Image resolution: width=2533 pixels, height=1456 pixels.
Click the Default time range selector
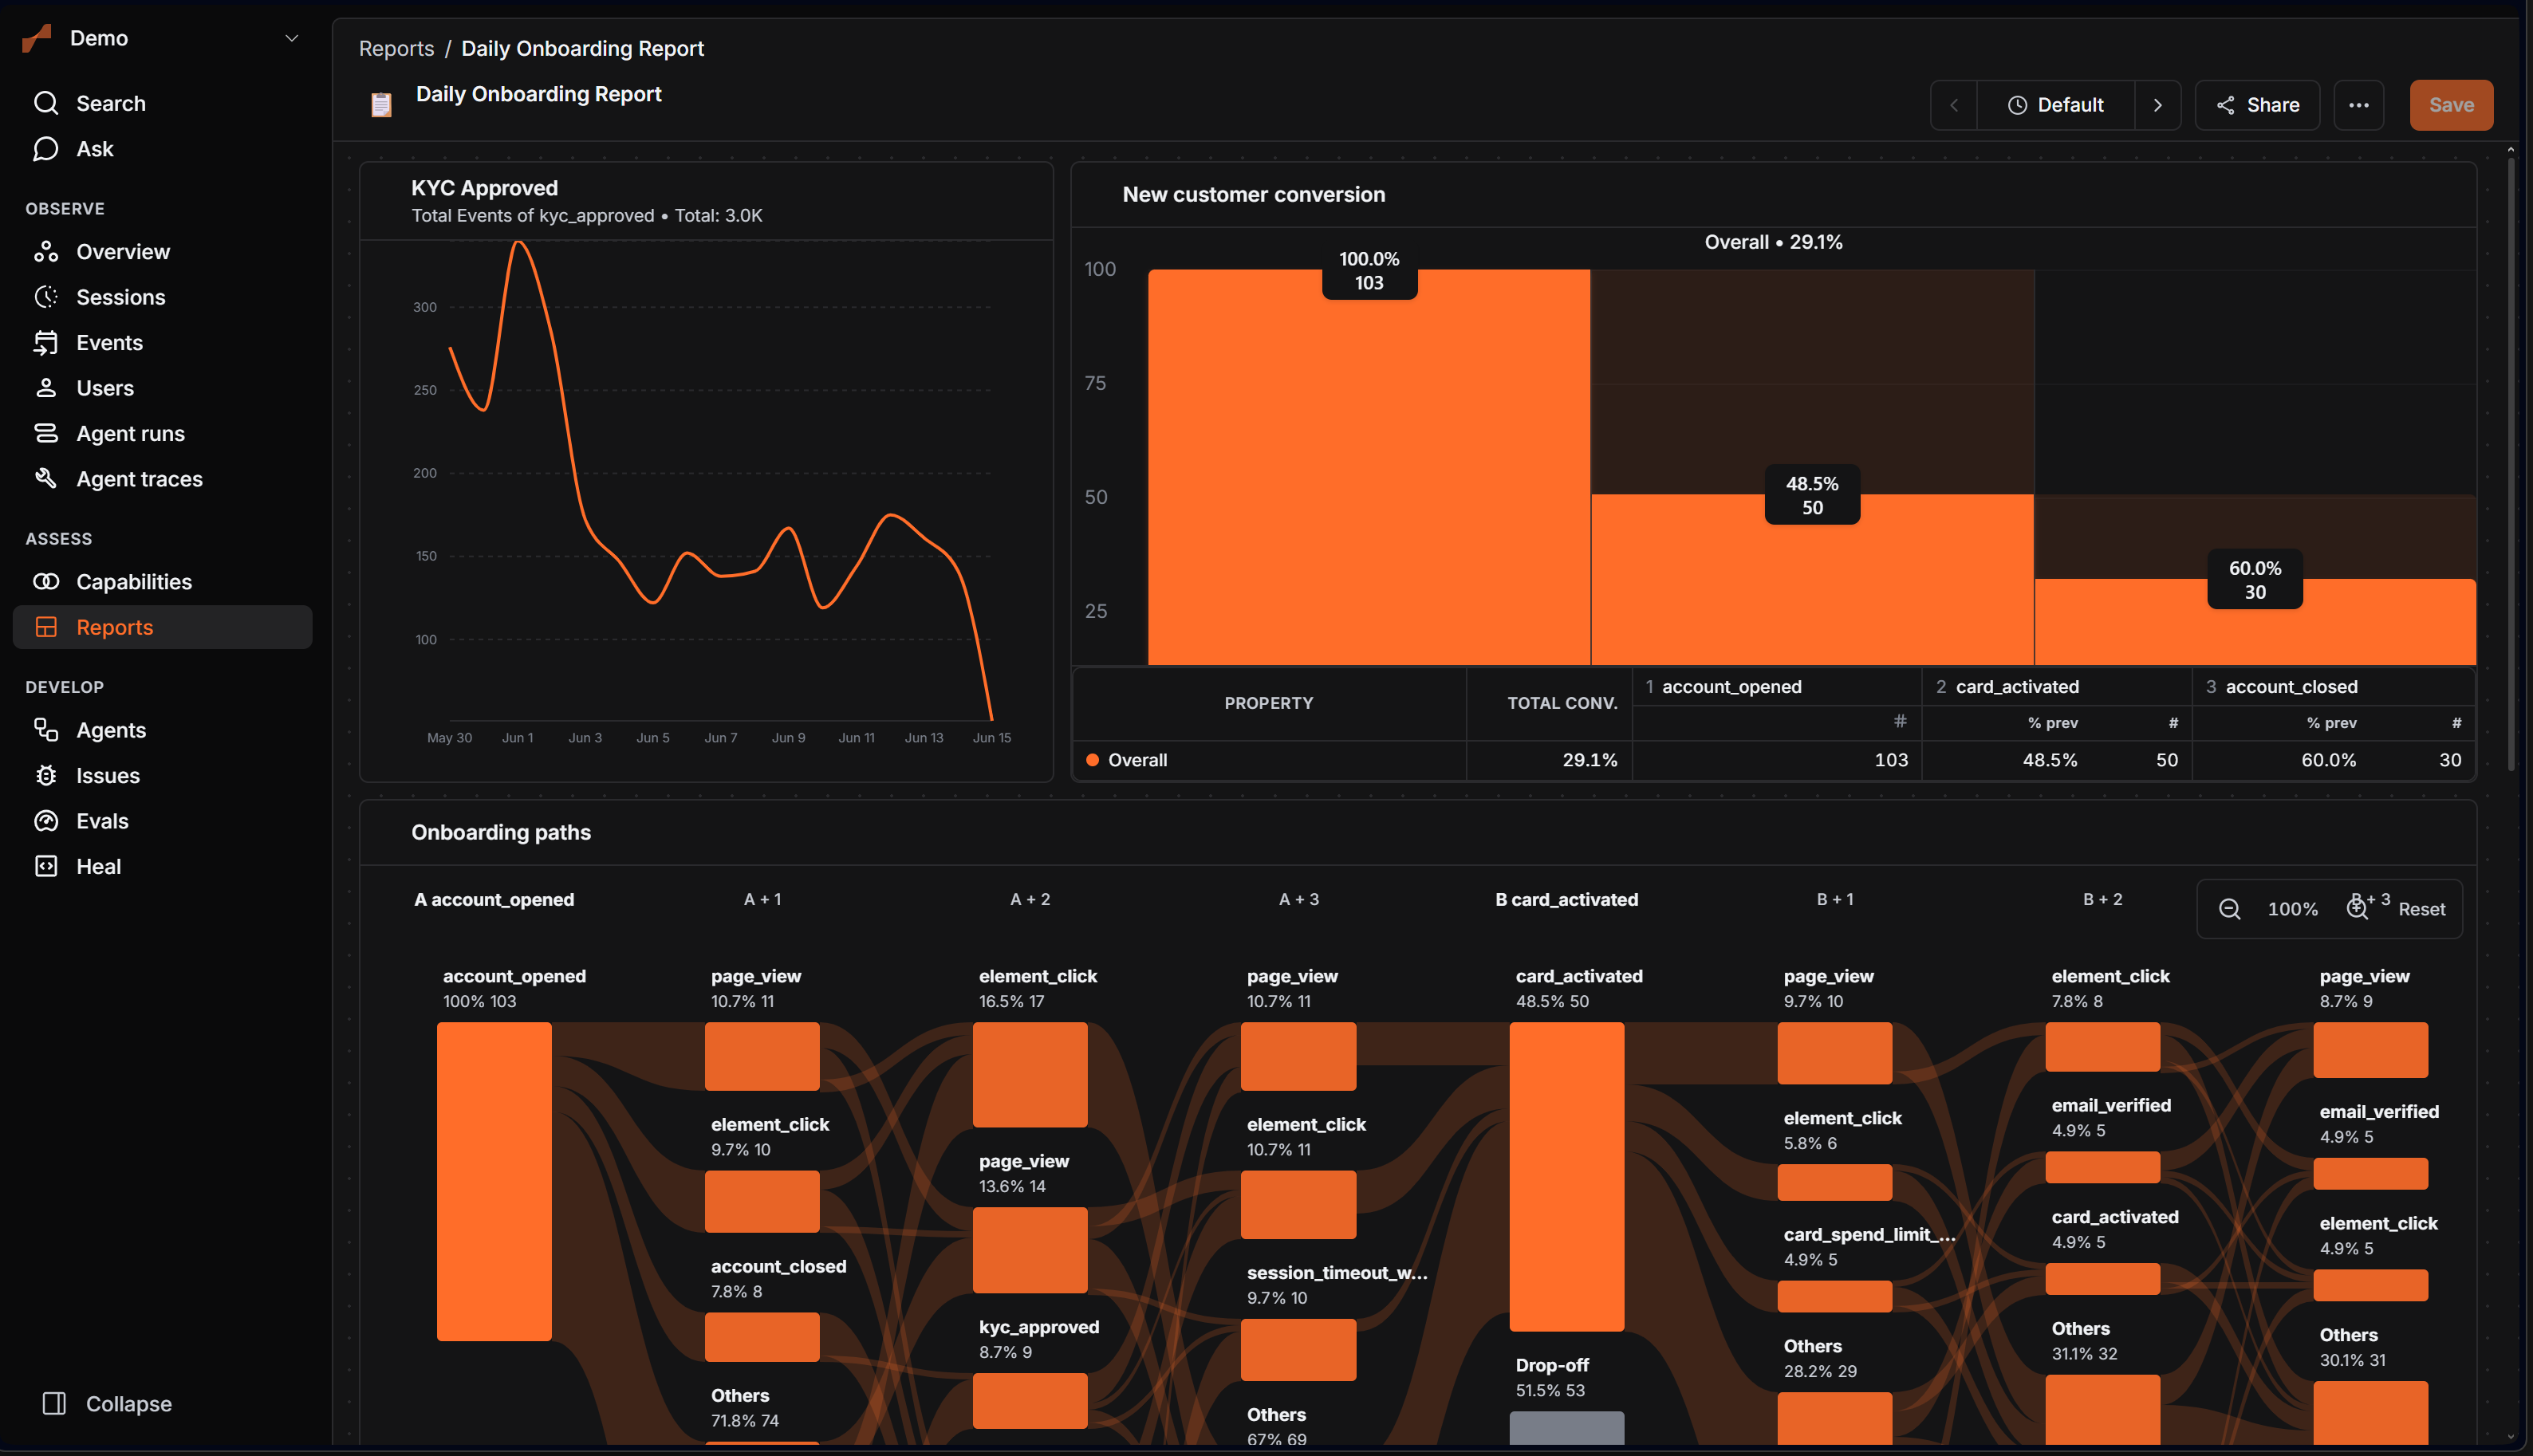click(2055, 105)
